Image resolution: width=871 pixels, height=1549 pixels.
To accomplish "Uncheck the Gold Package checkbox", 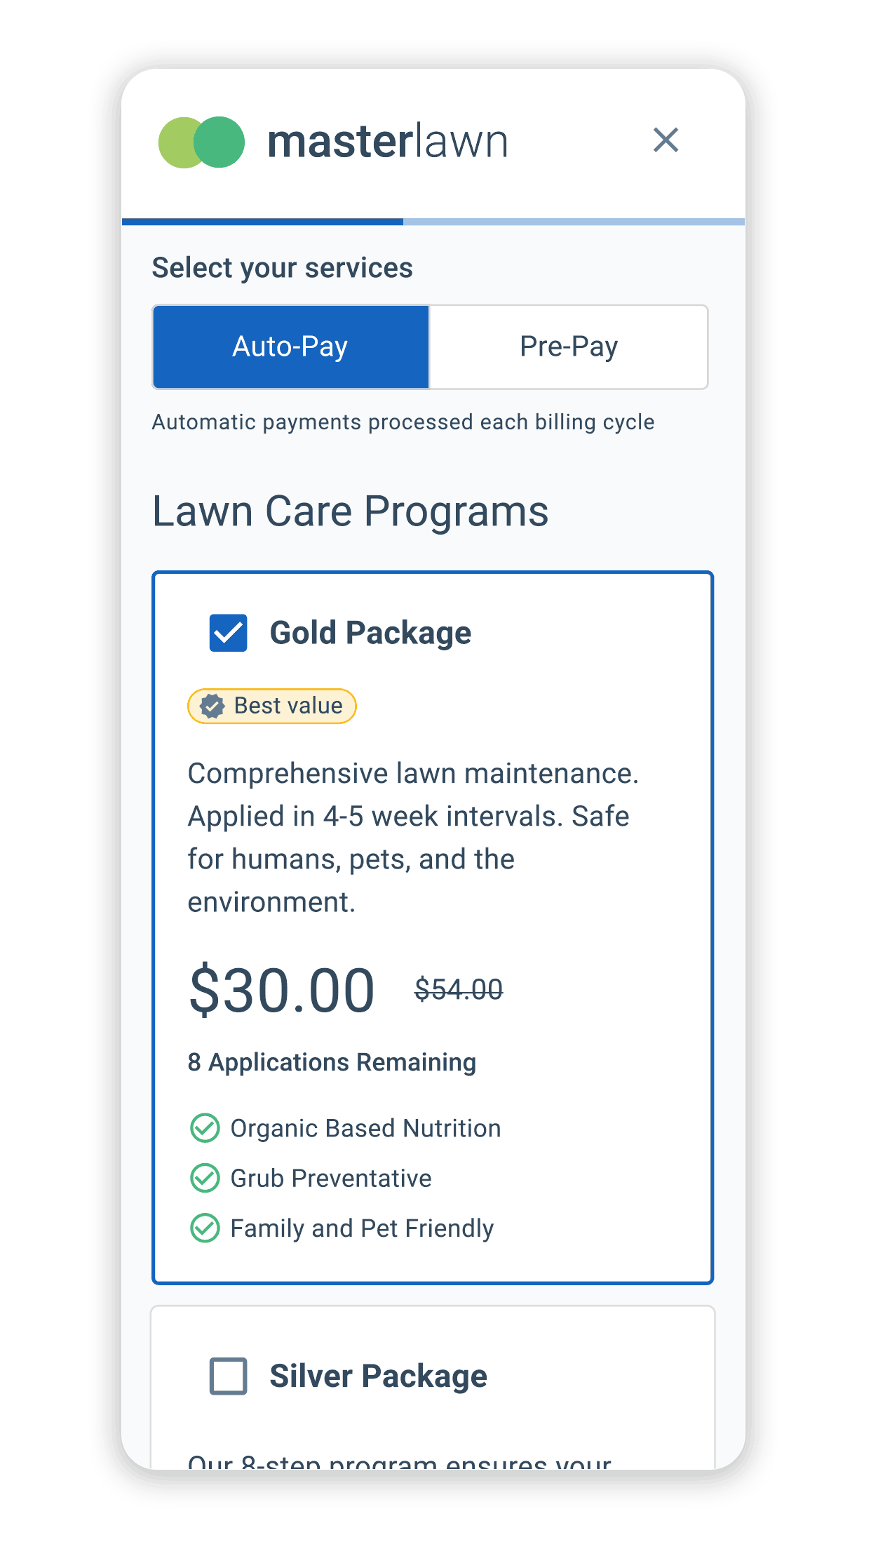I will click(229, 633).
